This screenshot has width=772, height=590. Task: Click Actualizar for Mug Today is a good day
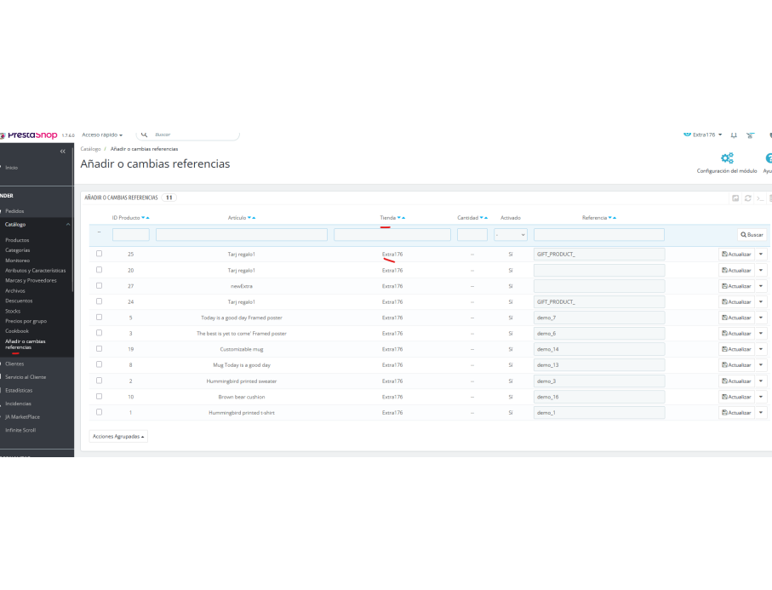[x=736, y=365]
